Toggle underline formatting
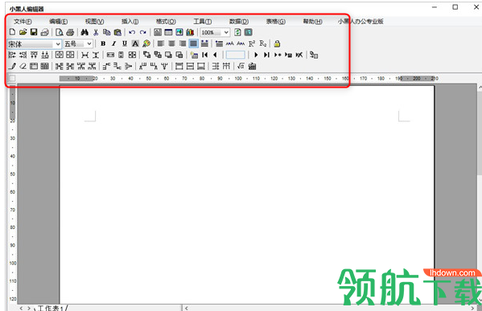482x311 pixels. (125, 43)
